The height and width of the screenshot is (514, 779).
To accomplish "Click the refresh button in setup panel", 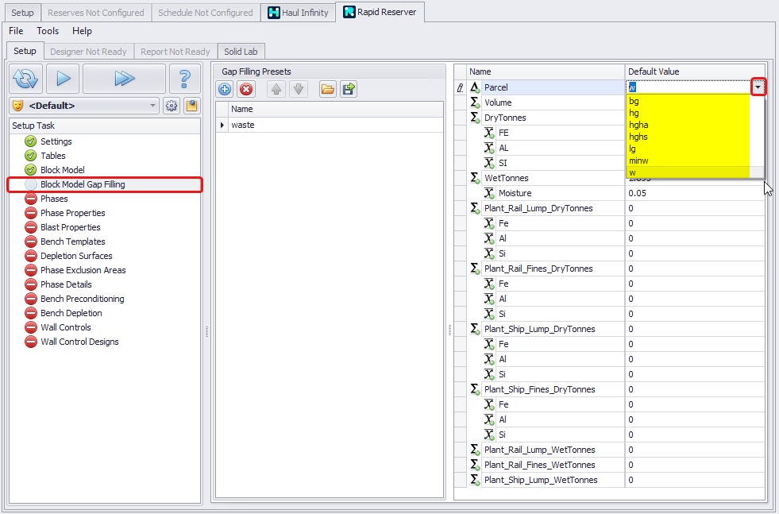I will click(x=26, y=79).
